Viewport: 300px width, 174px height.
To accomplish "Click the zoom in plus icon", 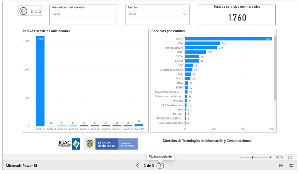I will (x=270, y=157).
